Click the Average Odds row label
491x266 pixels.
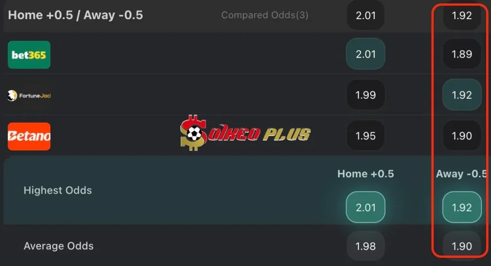tap(58, 246)
